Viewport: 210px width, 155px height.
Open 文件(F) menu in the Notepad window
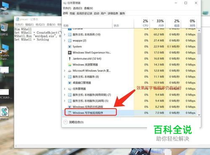pyautogui.click(x=19, y=25)
